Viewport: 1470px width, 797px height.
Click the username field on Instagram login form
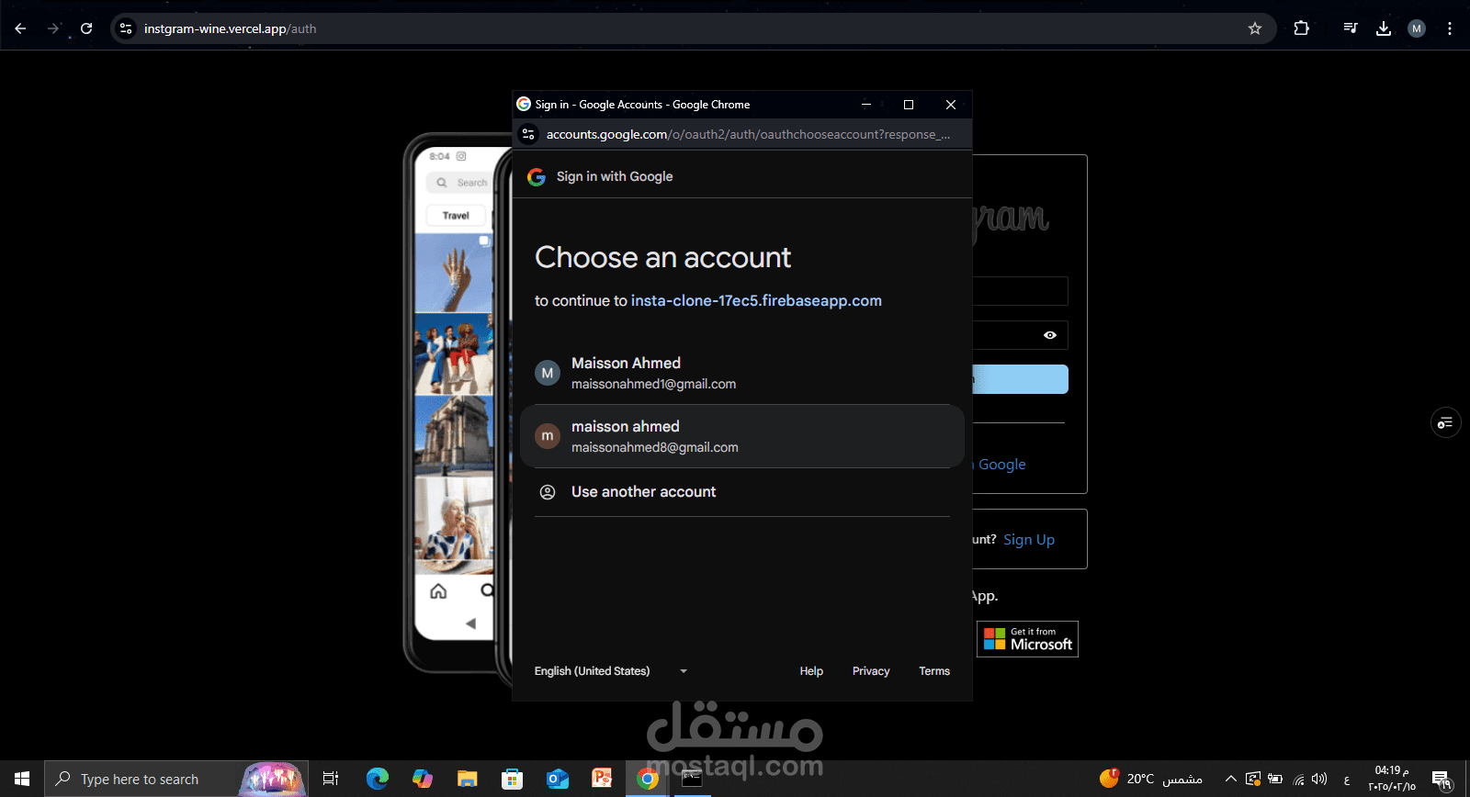[x=1021, y=291]
